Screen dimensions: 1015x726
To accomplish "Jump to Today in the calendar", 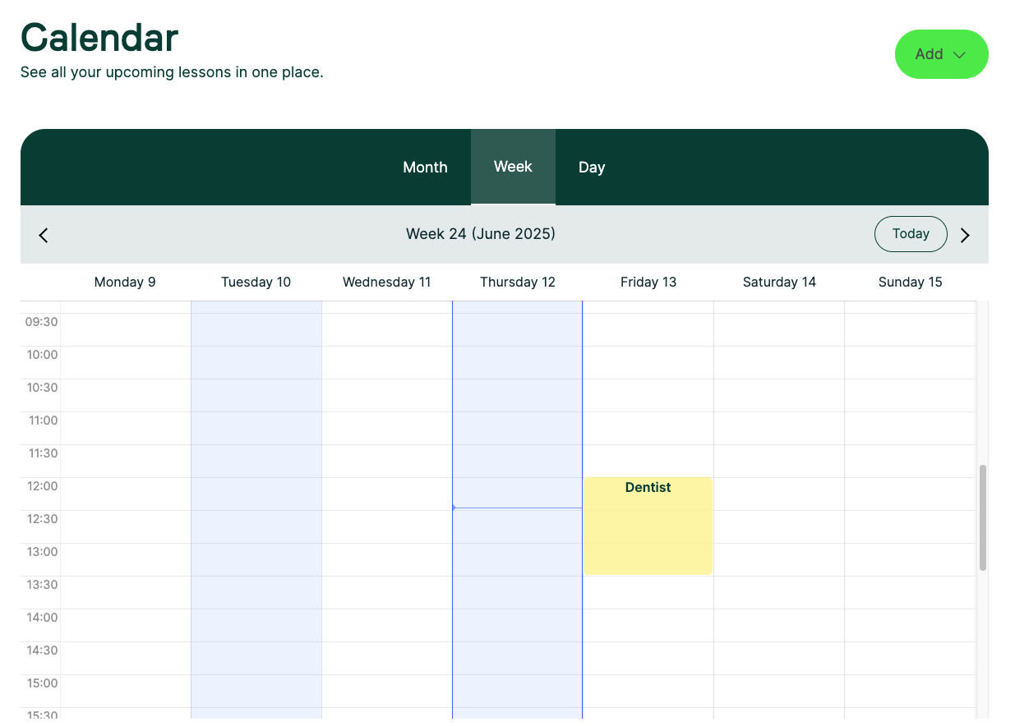I will 911,234.
